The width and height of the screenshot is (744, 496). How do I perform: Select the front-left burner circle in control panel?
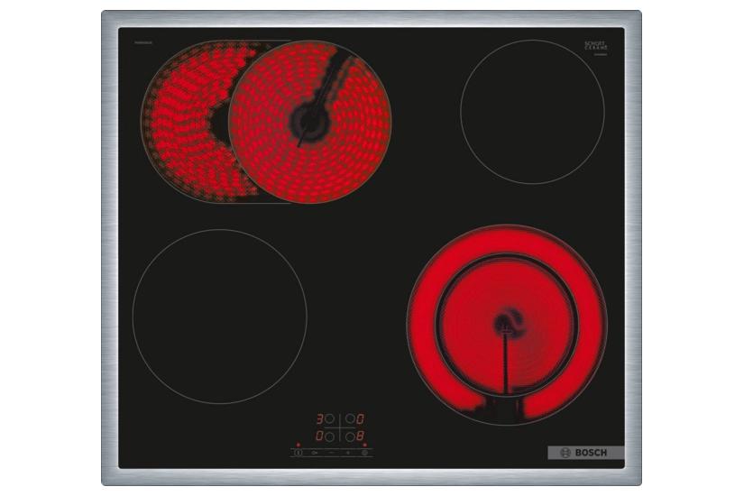330,436
